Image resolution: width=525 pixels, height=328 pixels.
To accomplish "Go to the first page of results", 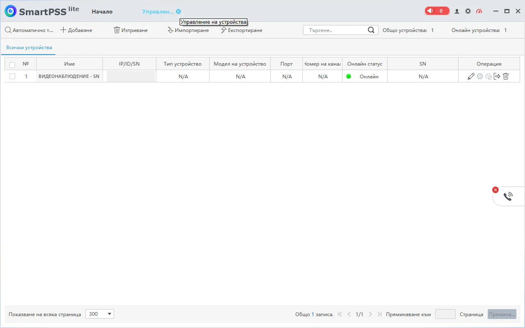I will [340, 314].
